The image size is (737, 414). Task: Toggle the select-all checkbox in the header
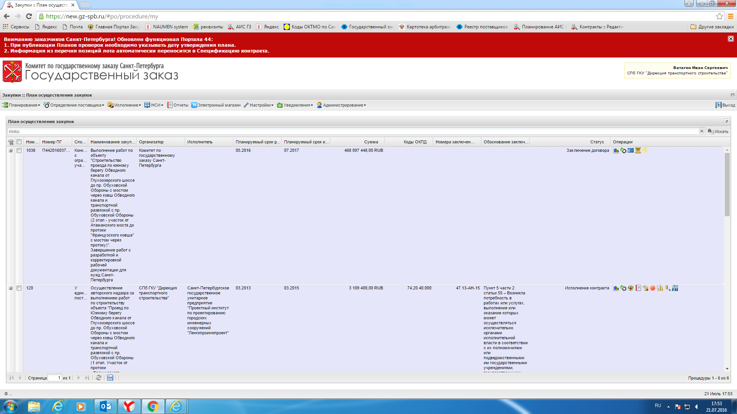19,142
